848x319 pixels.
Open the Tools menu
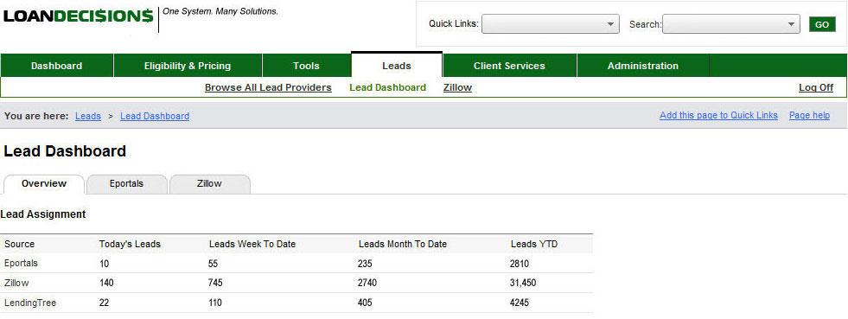[306, 66]
